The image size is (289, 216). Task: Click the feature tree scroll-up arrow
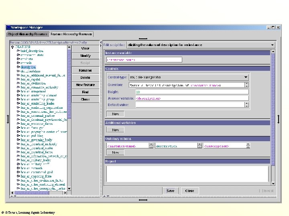point(69,46)
